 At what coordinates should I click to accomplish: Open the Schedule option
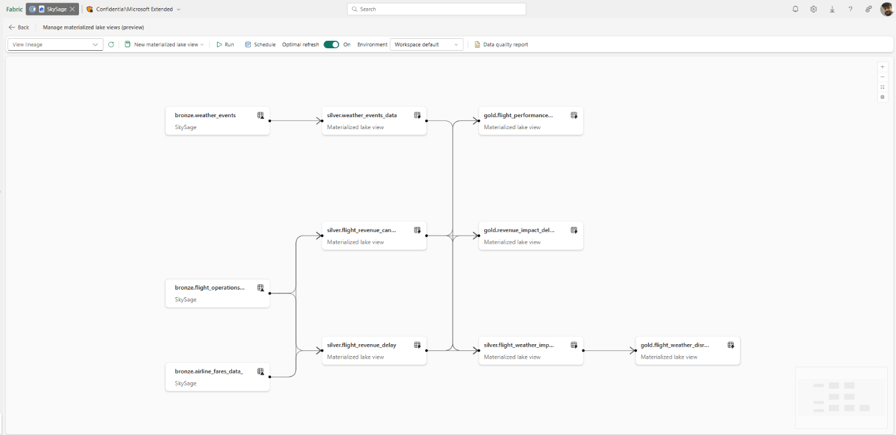[x=260, y=45]
